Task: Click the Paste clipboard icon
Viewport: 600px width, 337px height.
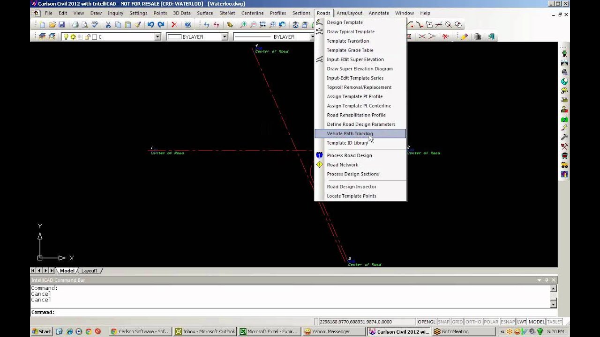Action: [x=127, y=25]
